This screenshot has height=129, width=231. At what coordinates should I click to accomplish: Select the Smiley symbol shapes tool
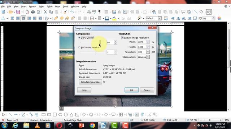[x=91, y=115]
